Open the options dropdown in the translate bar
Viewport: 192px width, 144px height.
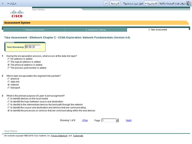point(12,3)
